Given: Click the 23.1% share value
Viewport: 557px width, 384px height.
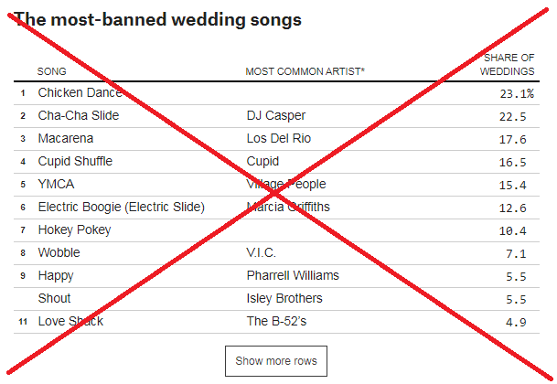Looking at the screenshot, I should coord(516,93).
